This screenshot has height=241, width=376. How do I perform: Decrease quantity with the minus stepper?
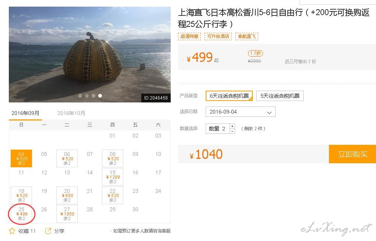coord(232,131)
